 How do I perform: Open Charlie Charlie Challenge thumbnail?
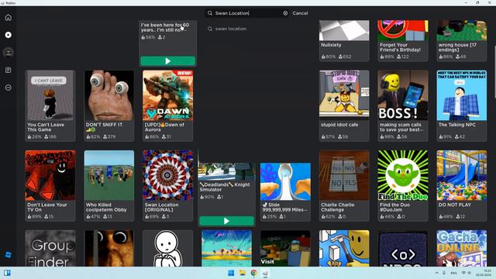point(344,175)
